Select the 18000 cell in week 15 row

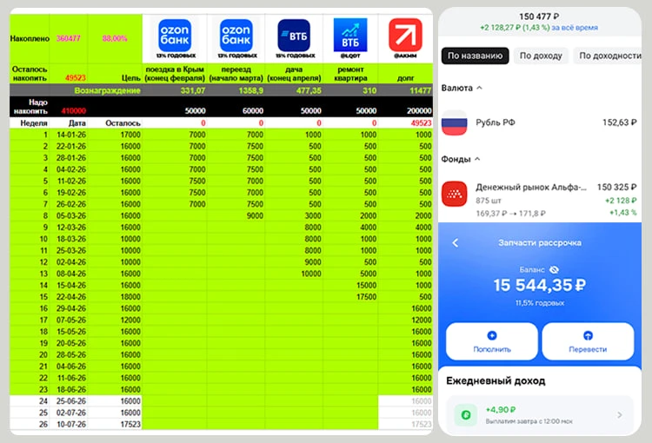[115, 297]
